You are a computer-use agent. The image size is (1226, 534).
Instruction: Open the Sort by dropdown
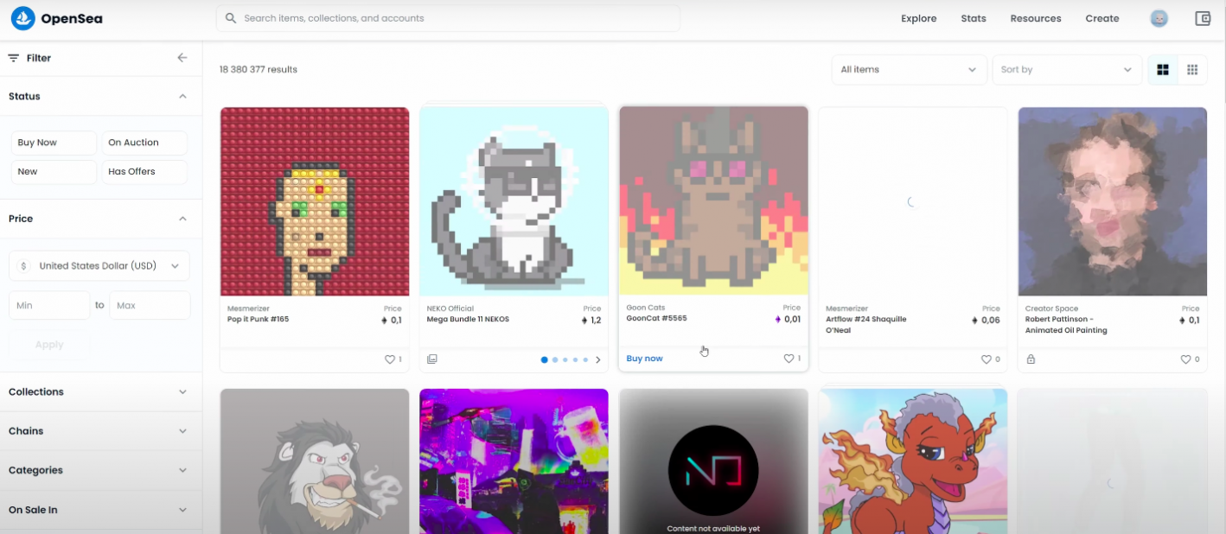[1067, 70]
